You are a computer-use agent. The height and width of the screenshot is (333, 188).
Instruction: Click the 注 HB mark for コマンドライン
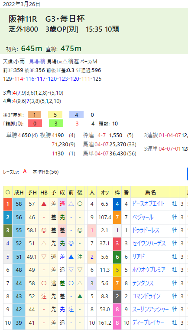[44, 296]
